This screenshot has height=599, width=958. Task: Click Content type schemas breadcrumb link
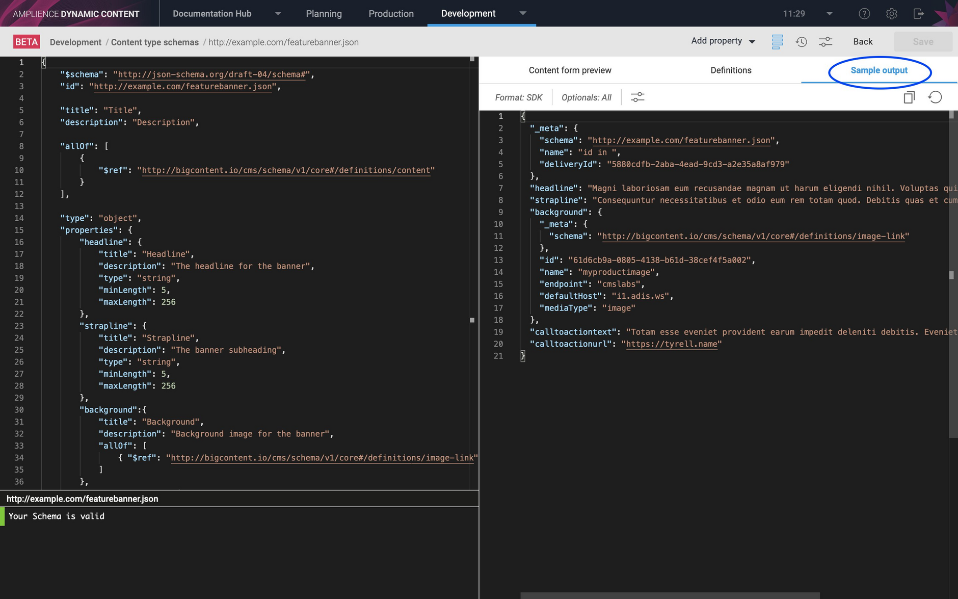(x=155, y=42)
